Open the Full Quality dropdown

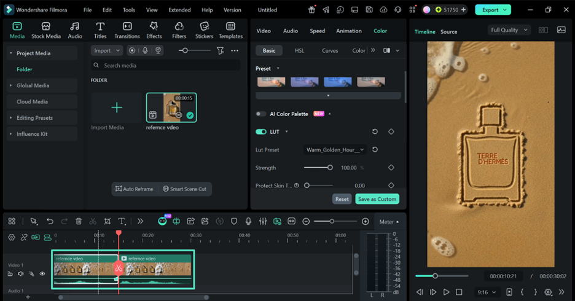pos(509,30)
